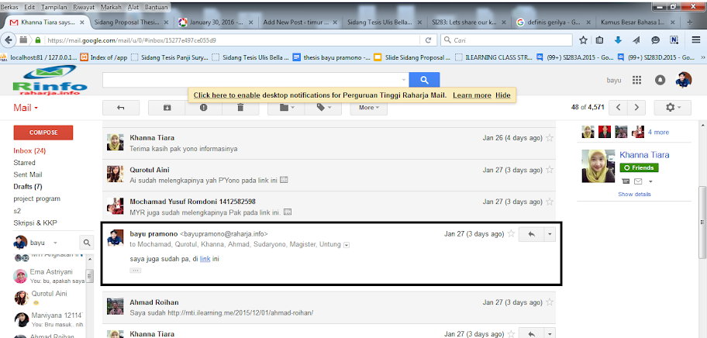Open chat with Marviyana

coord(50,319)
